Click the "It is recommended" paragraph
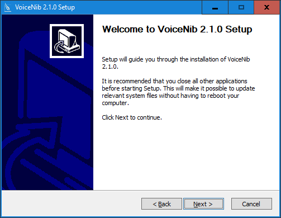Screen dimensions: 281x218 point(178,92)
